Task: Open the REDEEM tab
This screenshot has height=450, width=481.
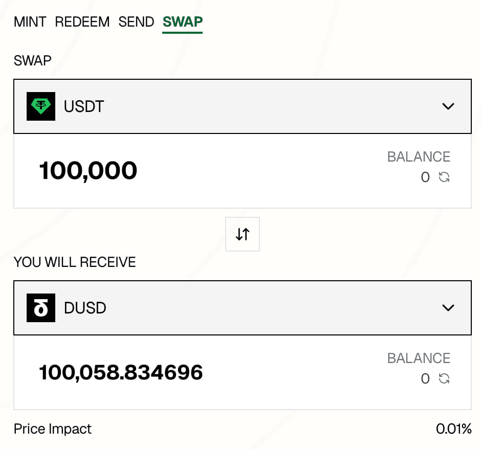Action: click(82, 22)
